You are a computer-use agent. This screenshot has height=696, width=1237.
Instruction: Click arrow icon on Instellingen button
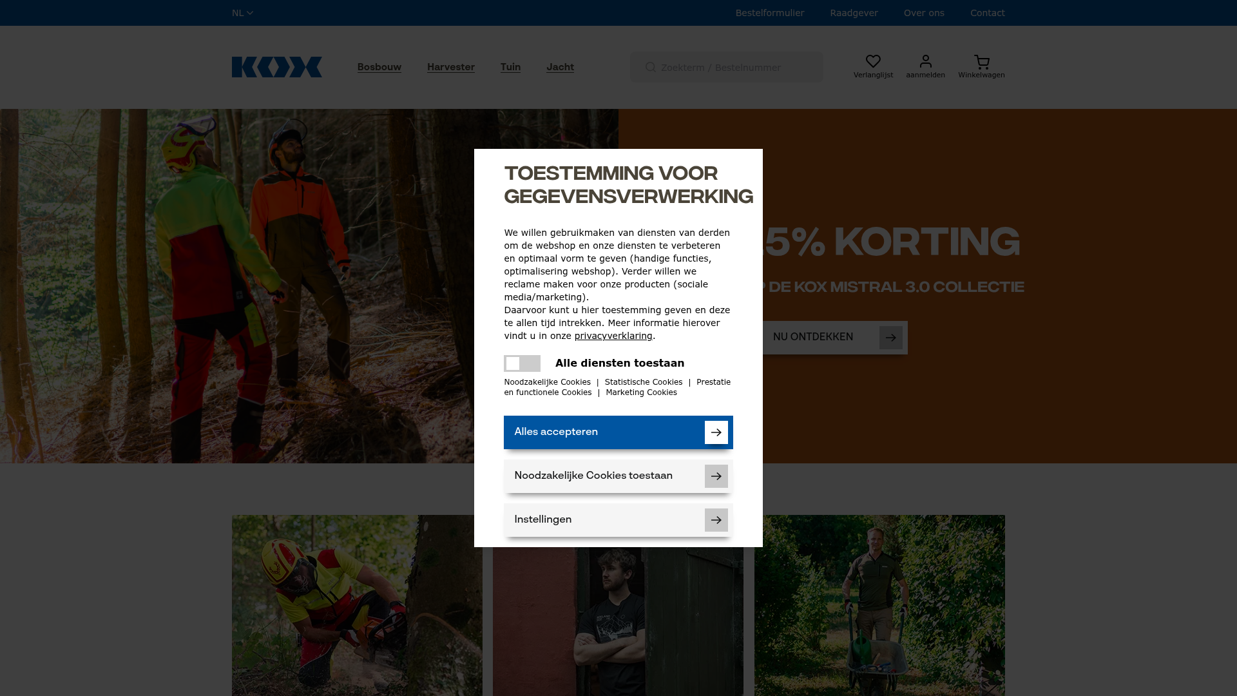click(x=716, y=520)
